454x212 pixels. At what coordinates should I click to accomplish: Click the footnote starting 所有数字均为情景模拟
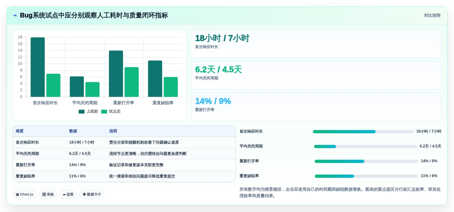[340, 193]
